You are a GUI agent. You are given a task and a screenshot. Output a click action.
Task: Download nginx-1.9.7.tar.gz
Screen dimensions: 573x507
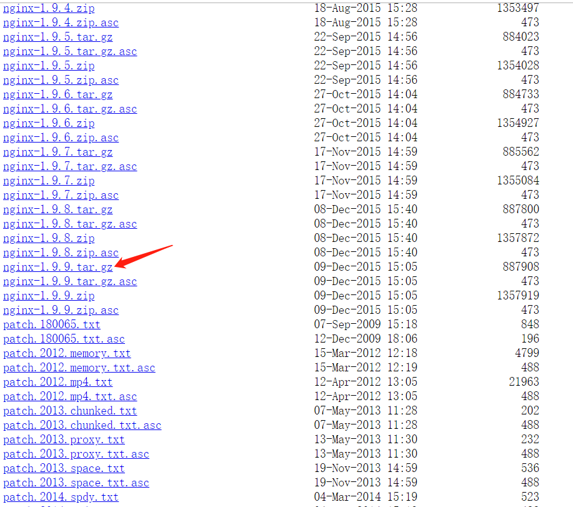57,152
